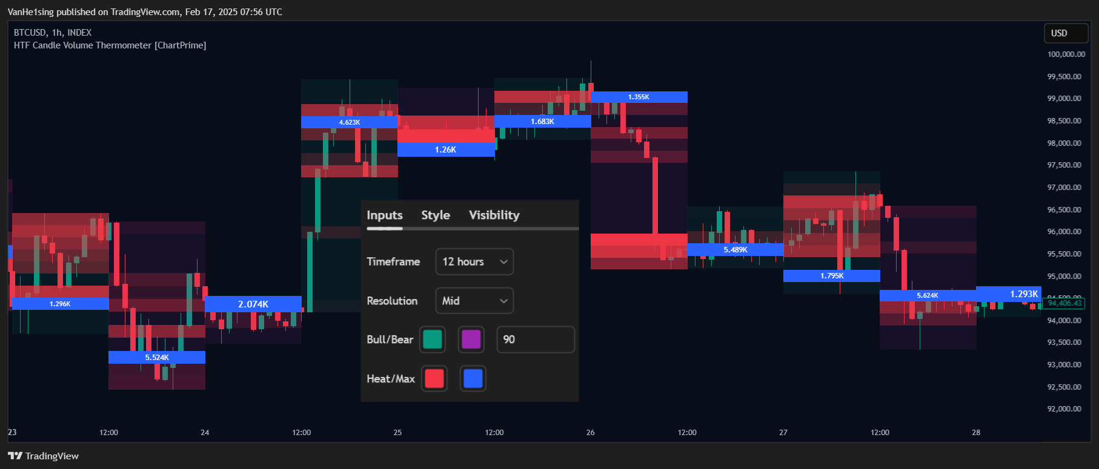Screen dimensions: 1099x469
Task: Open the Timeframe dropdown showing 12 hours
Action: [474, 261]
